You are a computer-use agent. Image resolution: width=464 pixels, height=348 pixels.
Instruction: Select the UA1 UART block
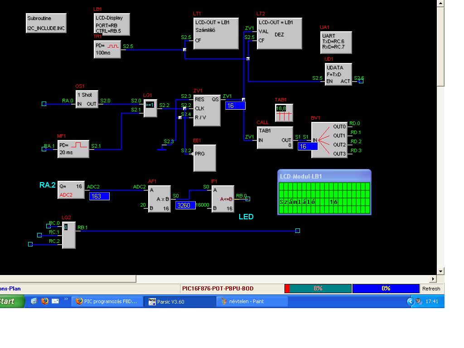click(x=336, y=42)
